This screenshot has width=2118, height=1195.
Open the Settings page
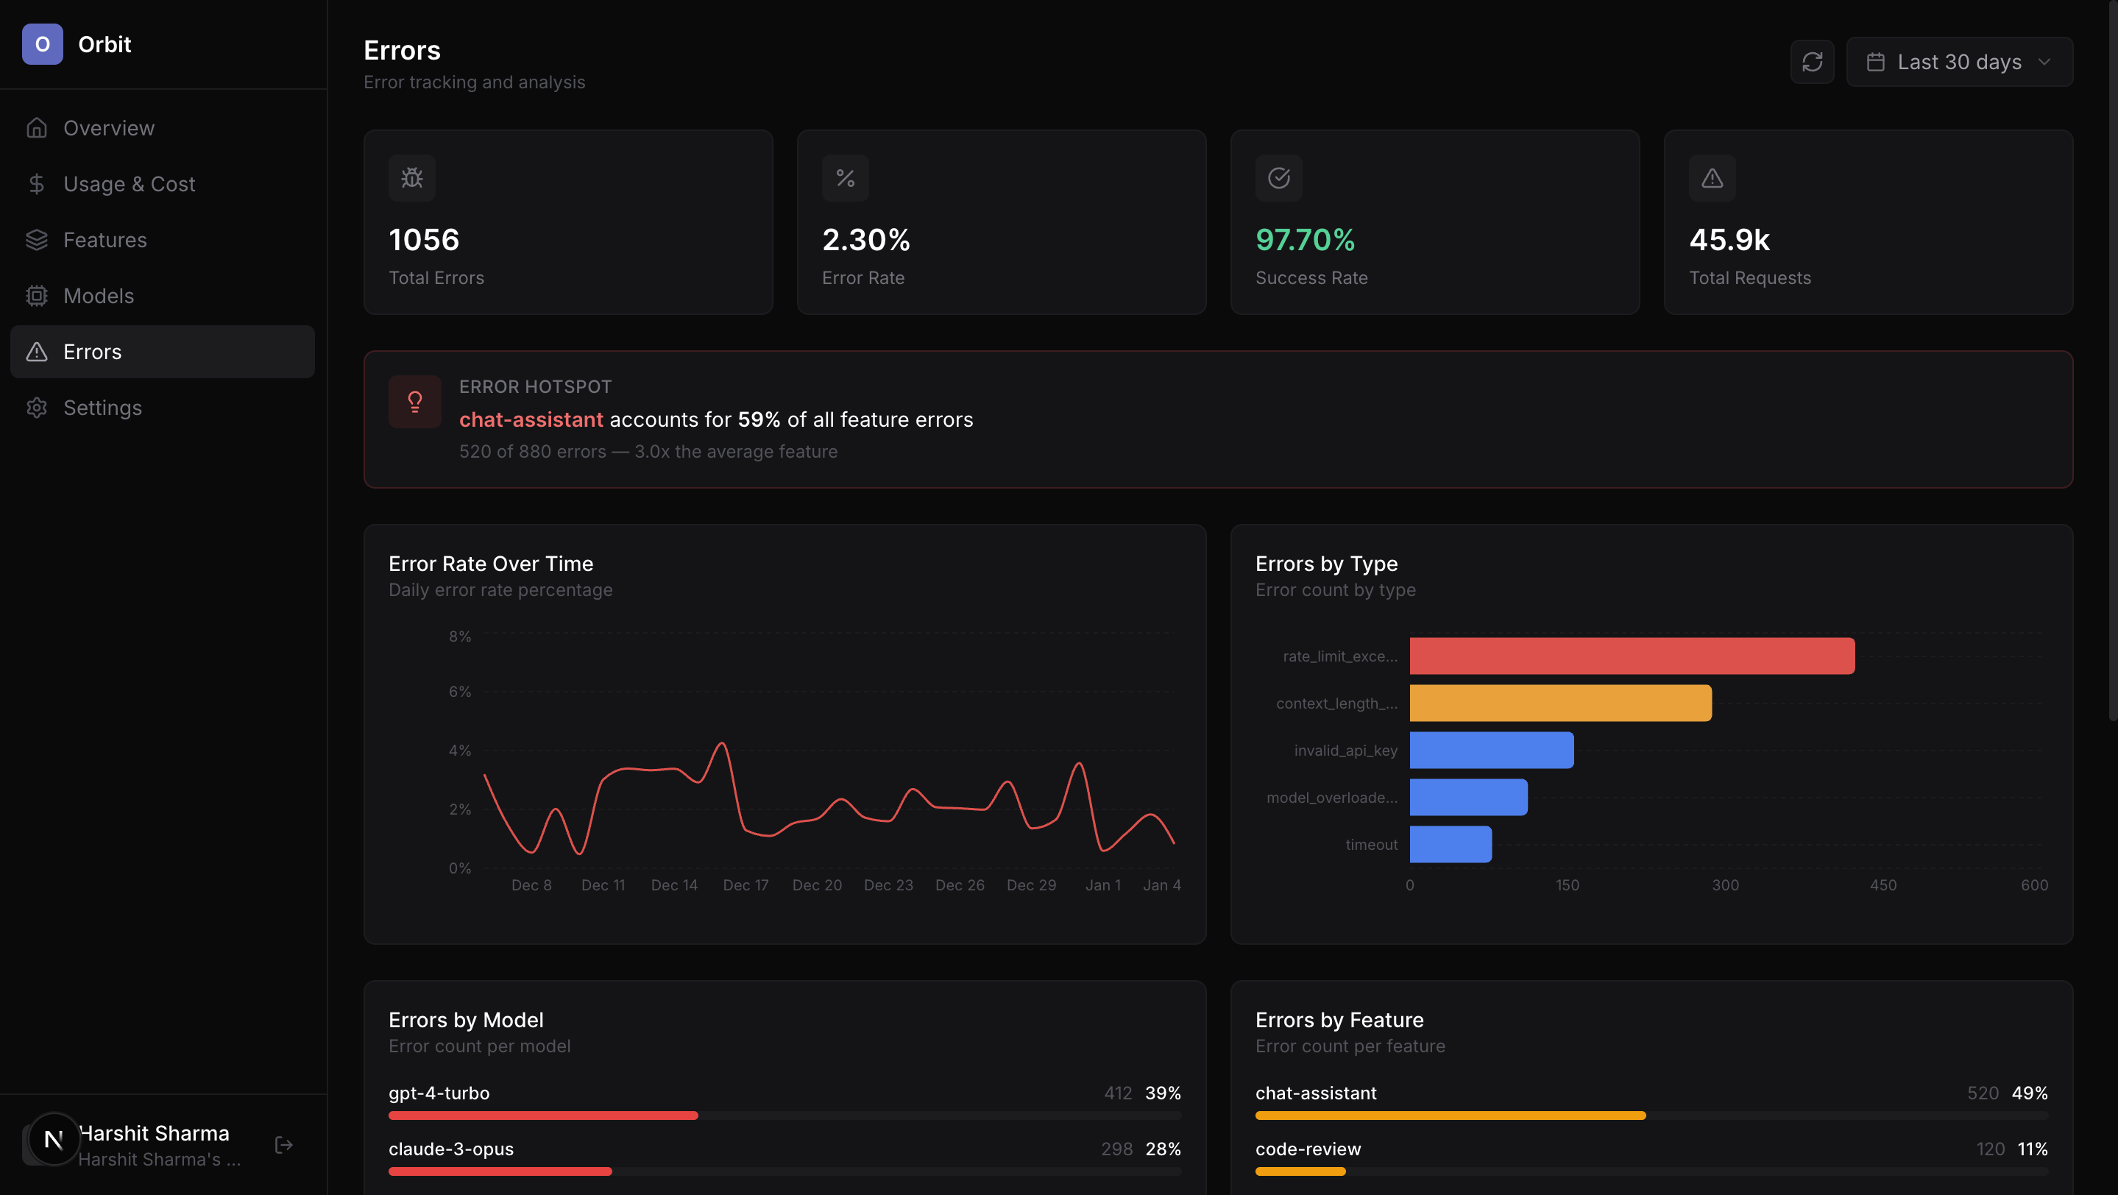(x=104, y=407)
